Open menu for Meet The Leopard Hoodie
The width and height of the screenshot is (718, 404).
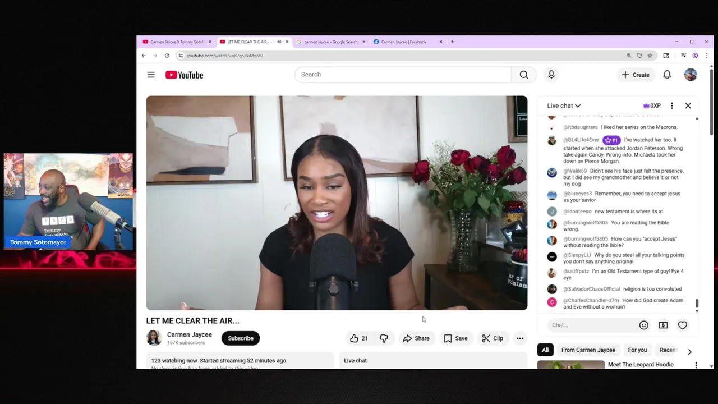pyautogui.click(x=696, y=365)
